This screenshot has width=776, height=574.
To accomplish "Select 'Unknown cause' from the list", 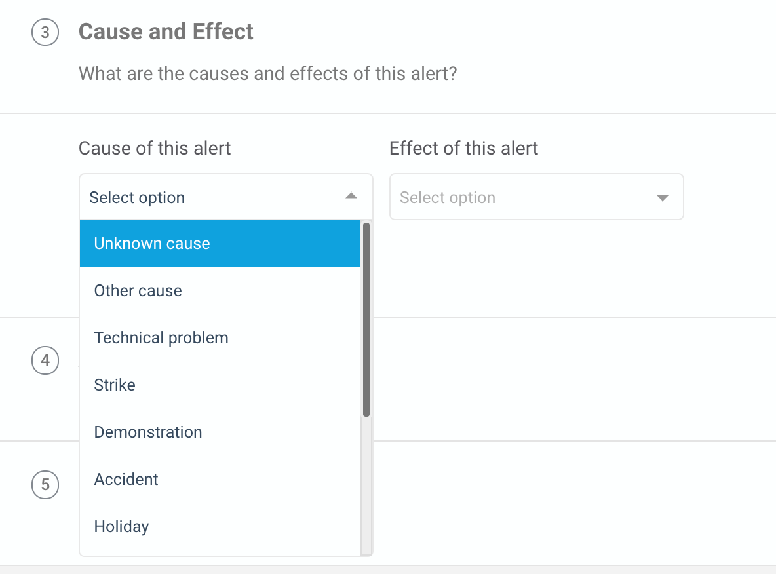I will tap(220, 244).
